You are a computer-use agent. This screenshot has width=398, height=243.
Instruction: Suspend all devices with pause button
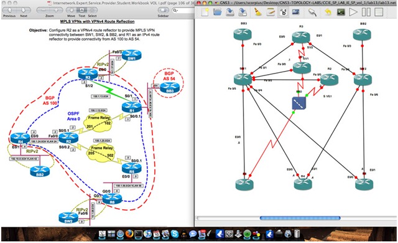pos(366,12)
